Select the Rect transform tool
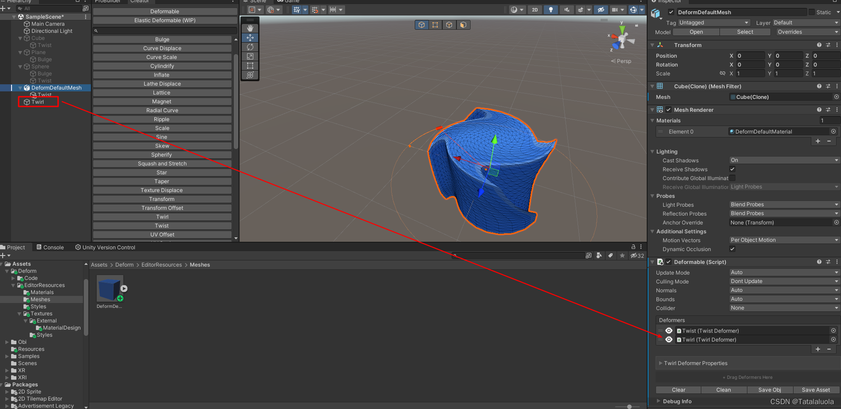This screenshot has width=841, height=409. coord(250,65)
